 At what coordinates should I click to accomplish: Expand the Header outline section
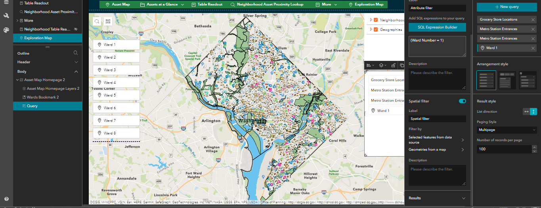tap(76, 62)
